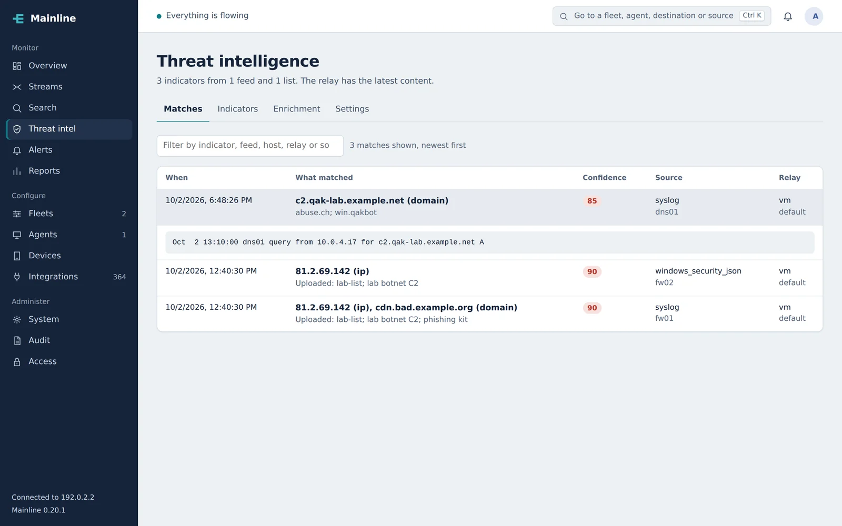
Task: Click the Confidence column header
Action: tap(604, 178)
